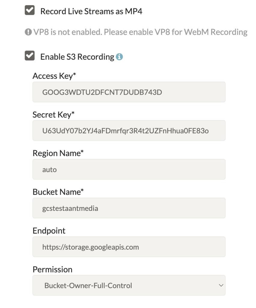Click the VP8 warning exclamation icon
The image size is (256, 308).
pos(28,32)
